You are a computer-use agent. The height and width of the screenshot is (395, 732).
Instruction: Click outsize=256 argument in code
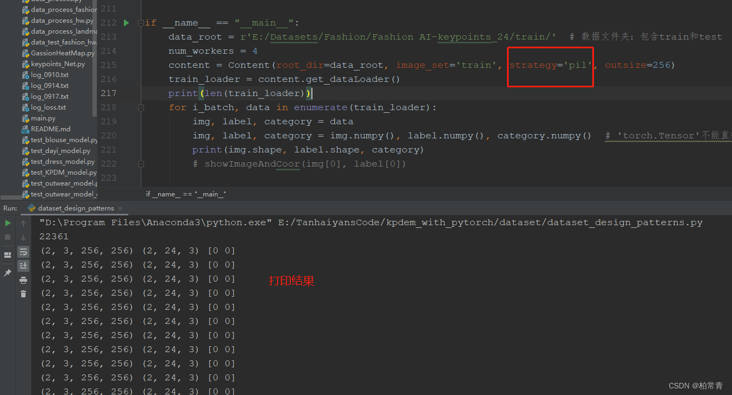tap(637, 65)
